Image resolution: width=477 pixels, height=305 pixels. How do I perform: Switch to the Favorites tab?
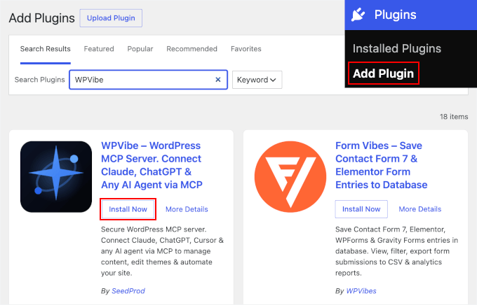pyautogui.click(x=246, y=49)
